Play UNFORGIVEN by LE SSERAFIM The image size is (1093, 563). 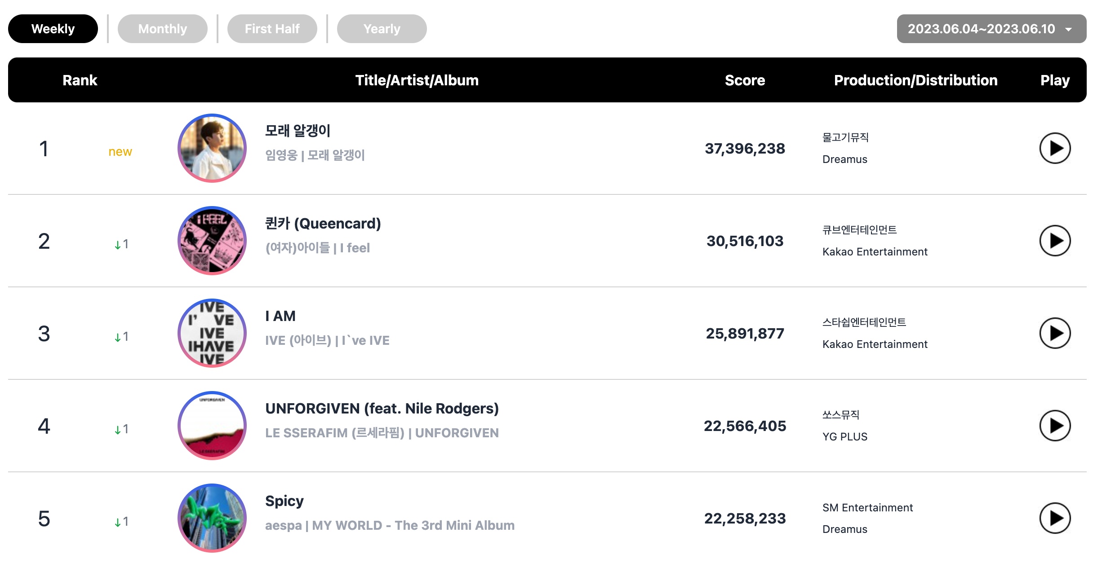[x=1055, y=426]
